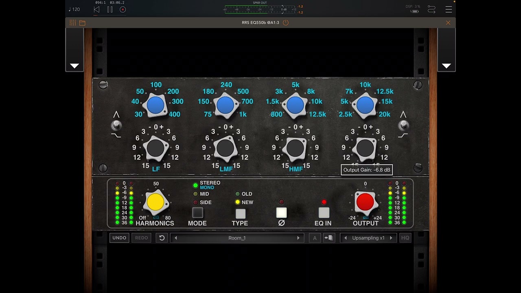Click the EQ IN red LED

click(324, 202)
